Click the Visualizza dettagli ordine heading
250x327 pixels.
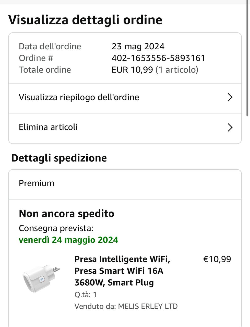tap(85, 20)
